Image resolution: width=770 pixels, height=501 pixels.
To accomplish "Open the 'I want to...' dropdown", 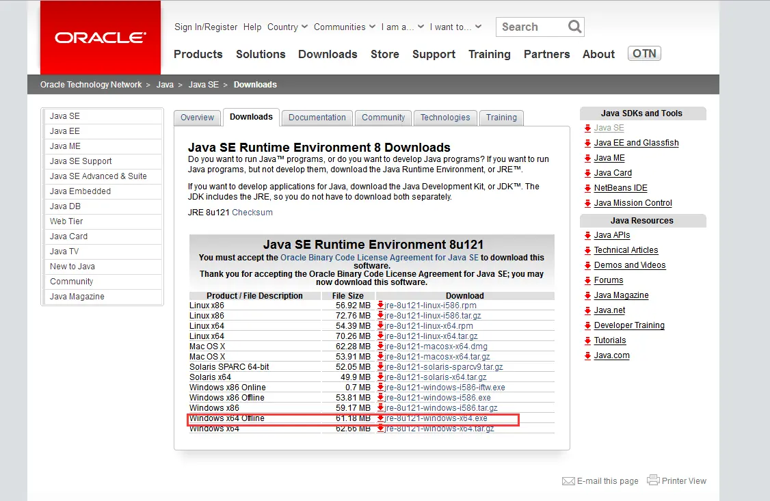I will tap(455, 27).
